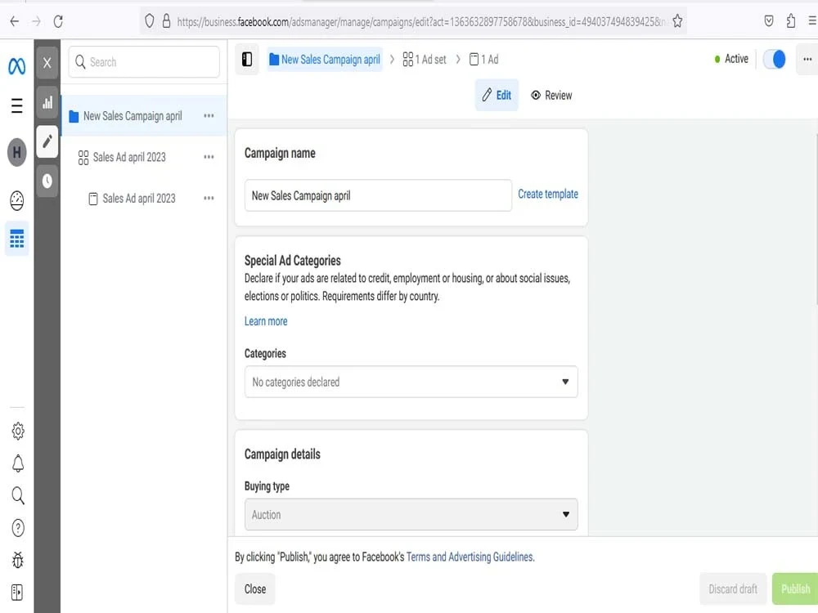The height and width of the screenshot is (613, 818).
Task: Click the Create template link
Action: point(548,194)
